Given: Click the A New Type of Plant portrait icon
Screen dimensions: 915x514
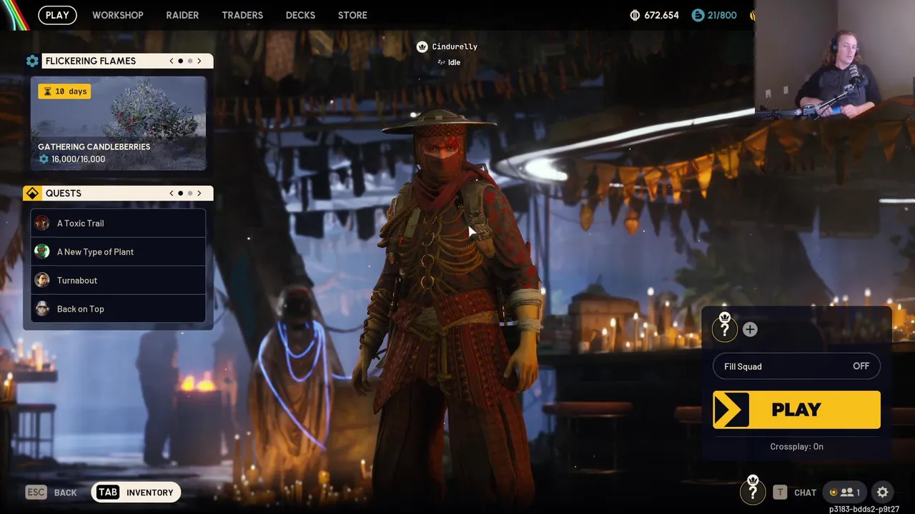Looking at the screenshot, I should click(42, 251).
